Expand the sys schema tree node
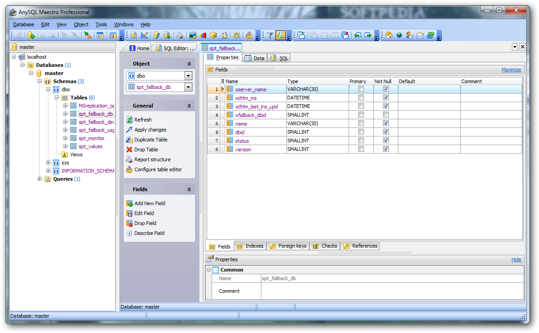The image size is (539, 333). click(x=48, y=163)
